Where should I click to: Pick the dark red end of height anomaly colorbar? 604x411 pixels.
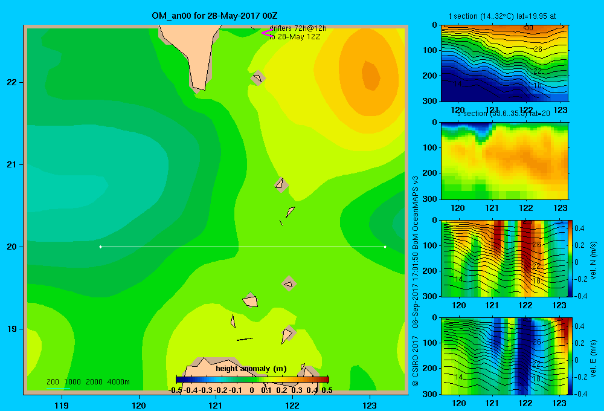click(x=326, y=380)
